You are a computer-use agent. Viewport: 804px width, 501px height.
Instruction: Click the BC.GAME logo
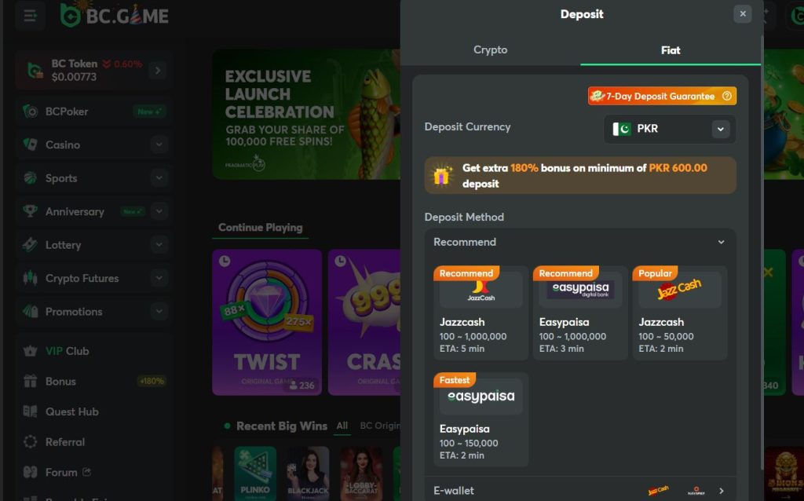tap(115, 15)
